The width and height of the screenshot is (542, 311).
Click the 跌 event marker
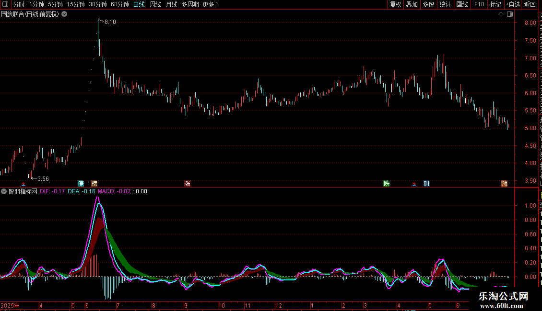click(387, 183)
